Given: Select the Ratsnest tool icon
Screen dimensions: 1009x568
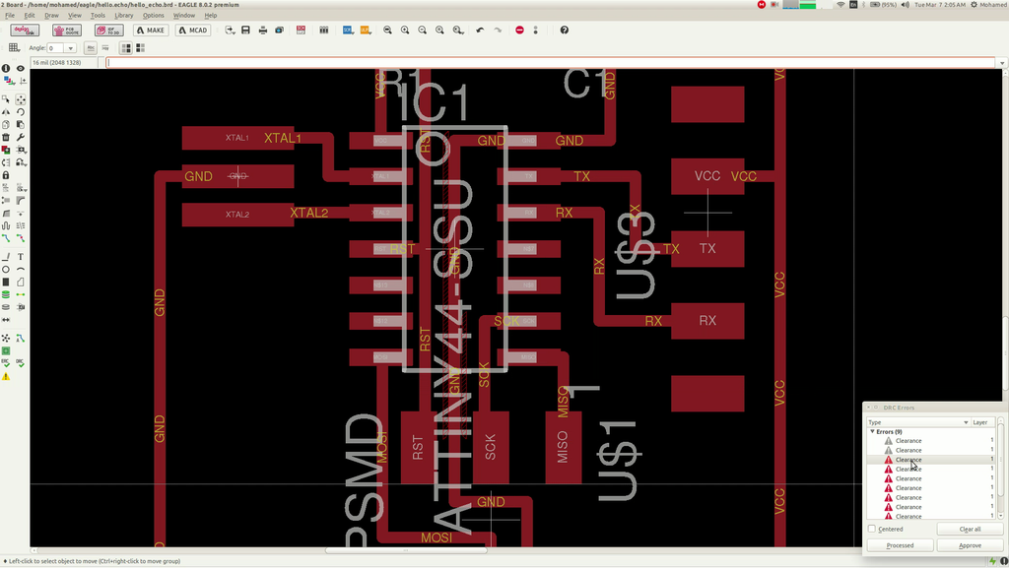Looking at the screenshot, I should point(6,338).
